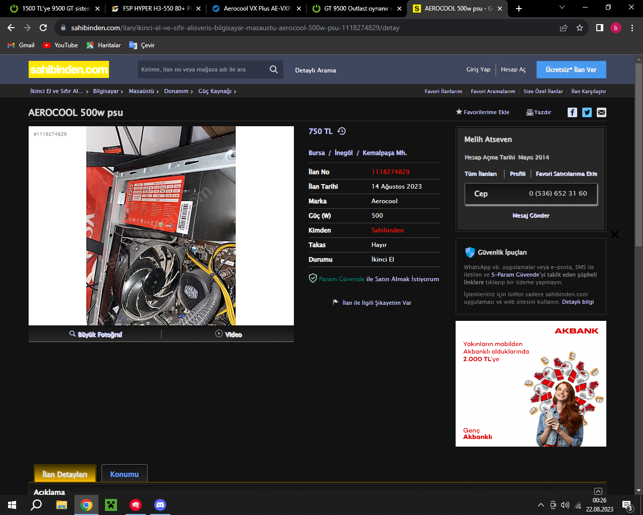Click Param Güvende buy link

point(374,279)
